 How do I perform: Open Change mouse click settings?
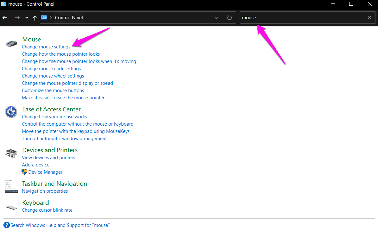click(x=51, y=69)
